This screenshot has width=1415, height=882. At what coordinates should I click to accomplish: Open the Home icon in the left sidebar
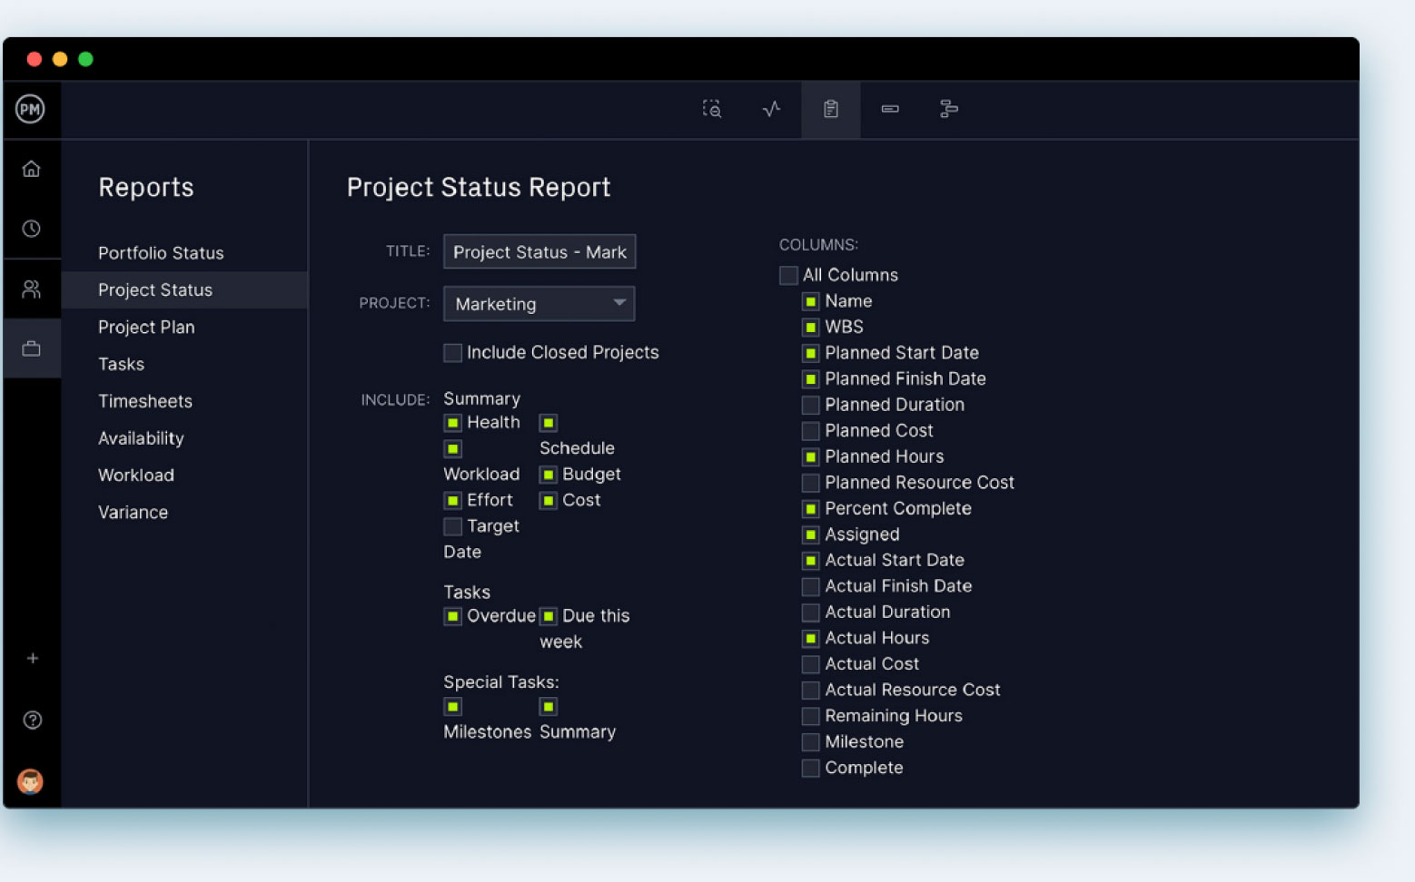tap(33, 168)
